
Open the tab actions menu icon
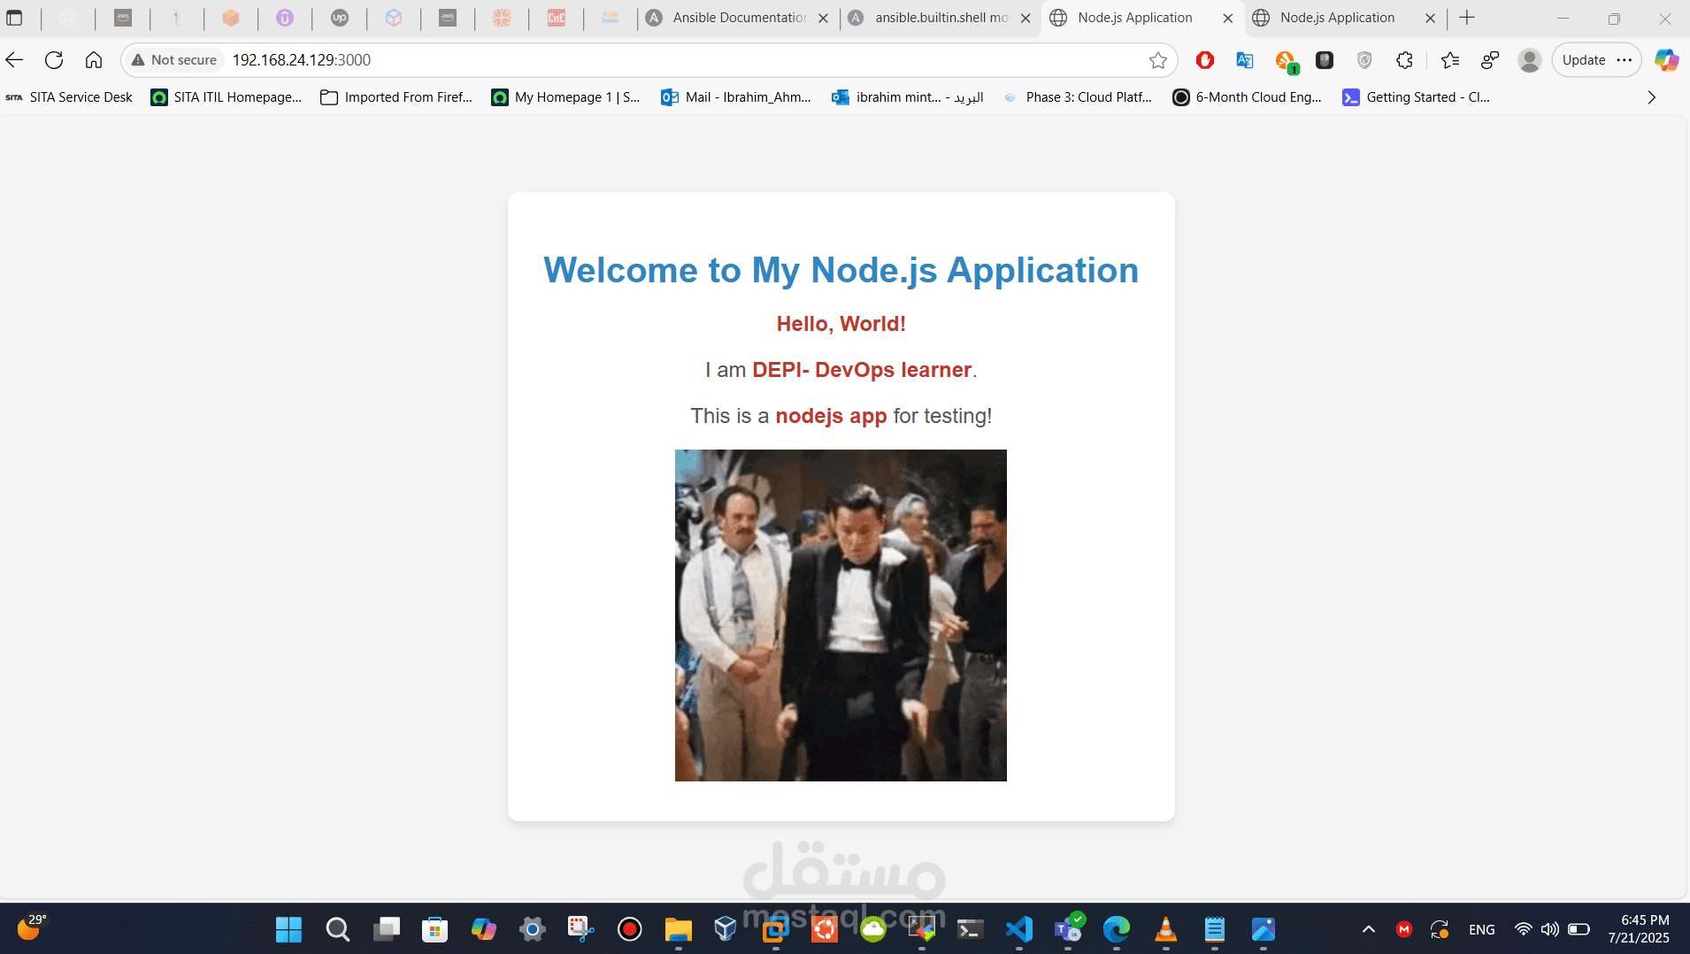point(14,18)
